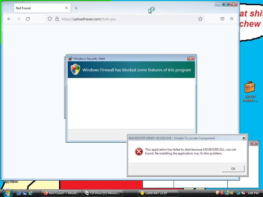Image resolution: width=263 pixels, height=197 pixels.
Task: Minimize the Firefox window
Action: pos(218,5)
